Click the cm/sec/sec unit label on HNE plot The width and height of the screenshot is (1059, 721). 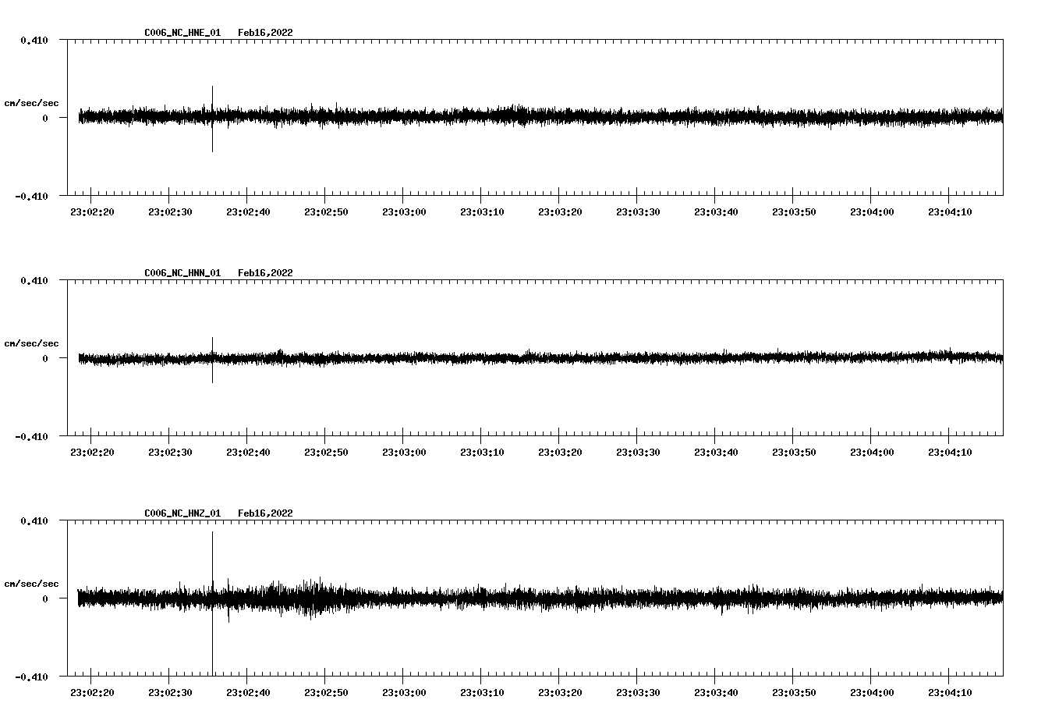(x=31, y=103)
